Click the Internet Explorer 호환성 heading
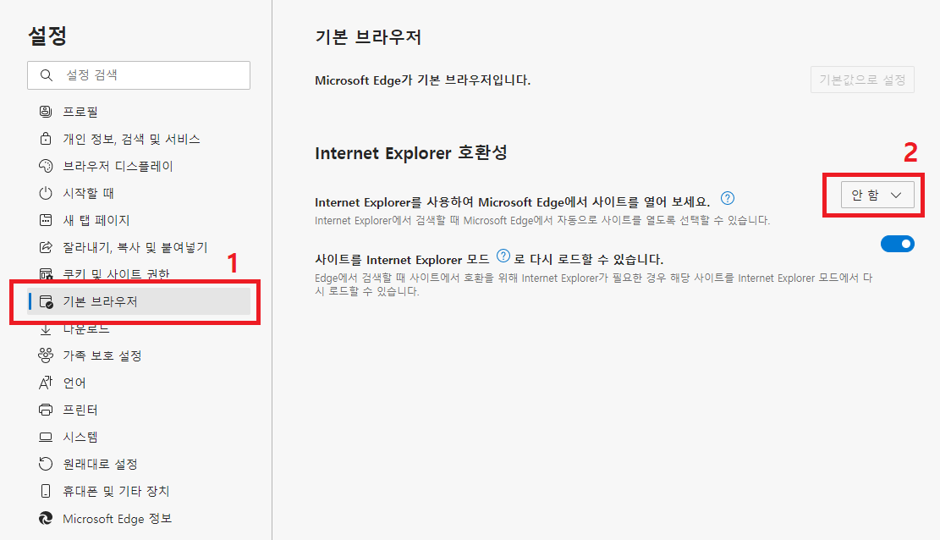Screen dimensions: 940x540 410,152
